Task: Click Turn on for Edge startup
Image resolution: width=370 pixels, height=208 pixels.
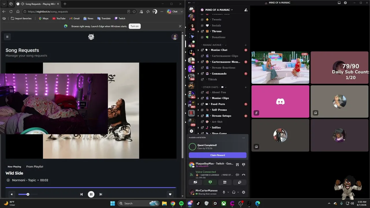Action: [134, 26]
